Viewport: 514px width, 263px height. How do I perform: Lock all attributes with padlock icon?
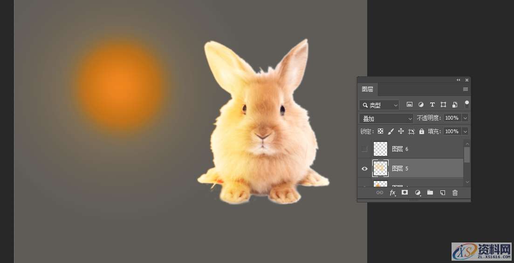pyautogui.click(x=422, y=131)
